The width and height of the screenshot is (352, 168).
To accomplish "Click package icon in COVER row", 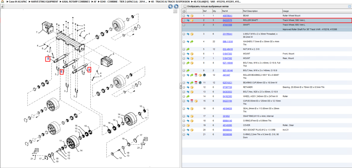I will 188,125.
